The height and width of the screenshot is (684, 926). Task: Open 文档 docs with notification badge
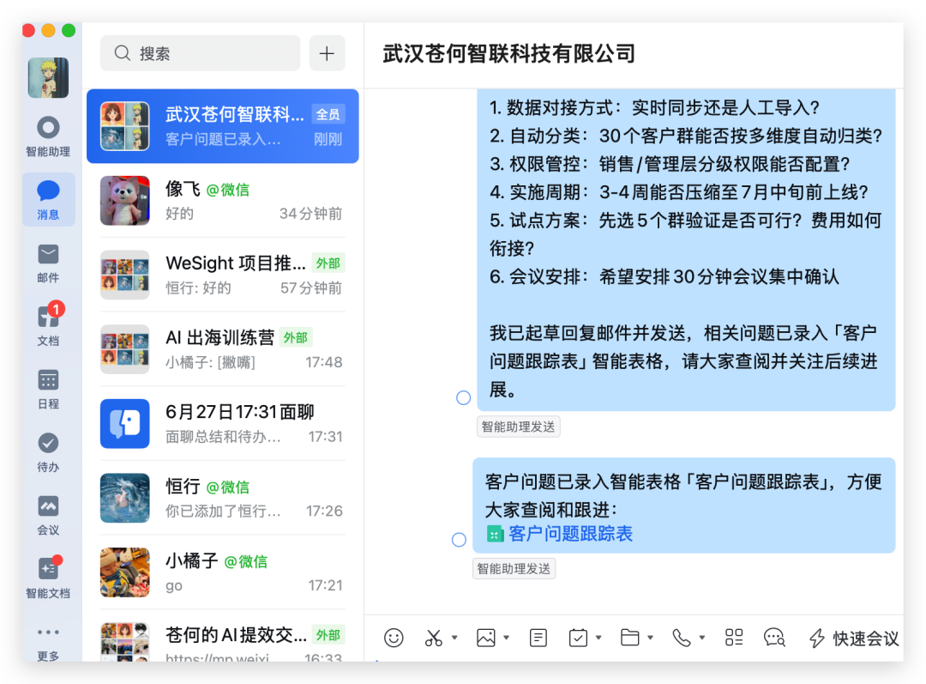point(48,325)
